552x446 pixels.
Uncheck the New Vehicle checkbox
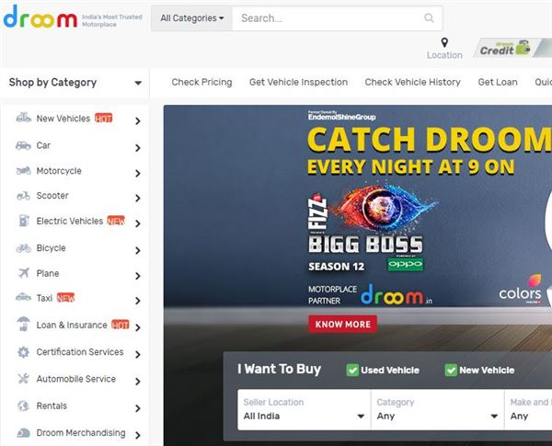[x=451, y=370]
